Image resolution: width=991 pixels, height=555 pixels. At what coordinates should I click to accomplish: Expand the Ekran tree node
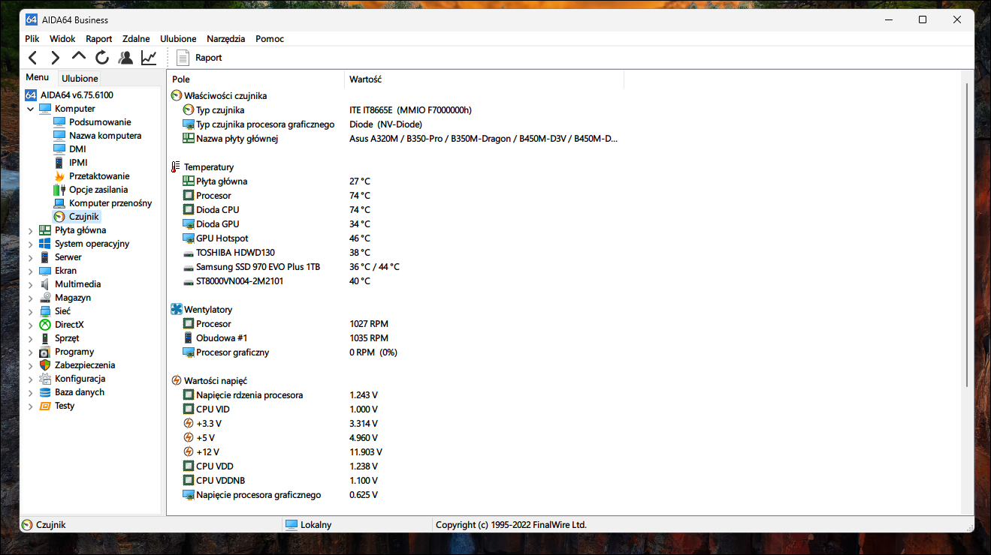coord(31,271)
